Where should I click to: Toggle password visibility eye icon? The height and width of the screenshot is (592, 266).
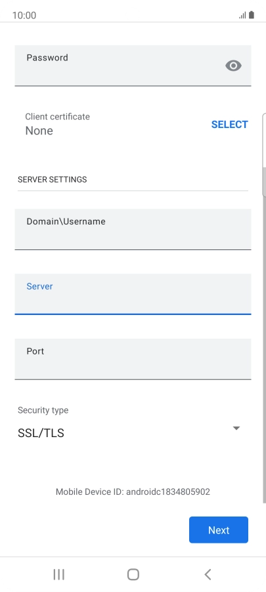pyautogui.click(x=234, y=66)
